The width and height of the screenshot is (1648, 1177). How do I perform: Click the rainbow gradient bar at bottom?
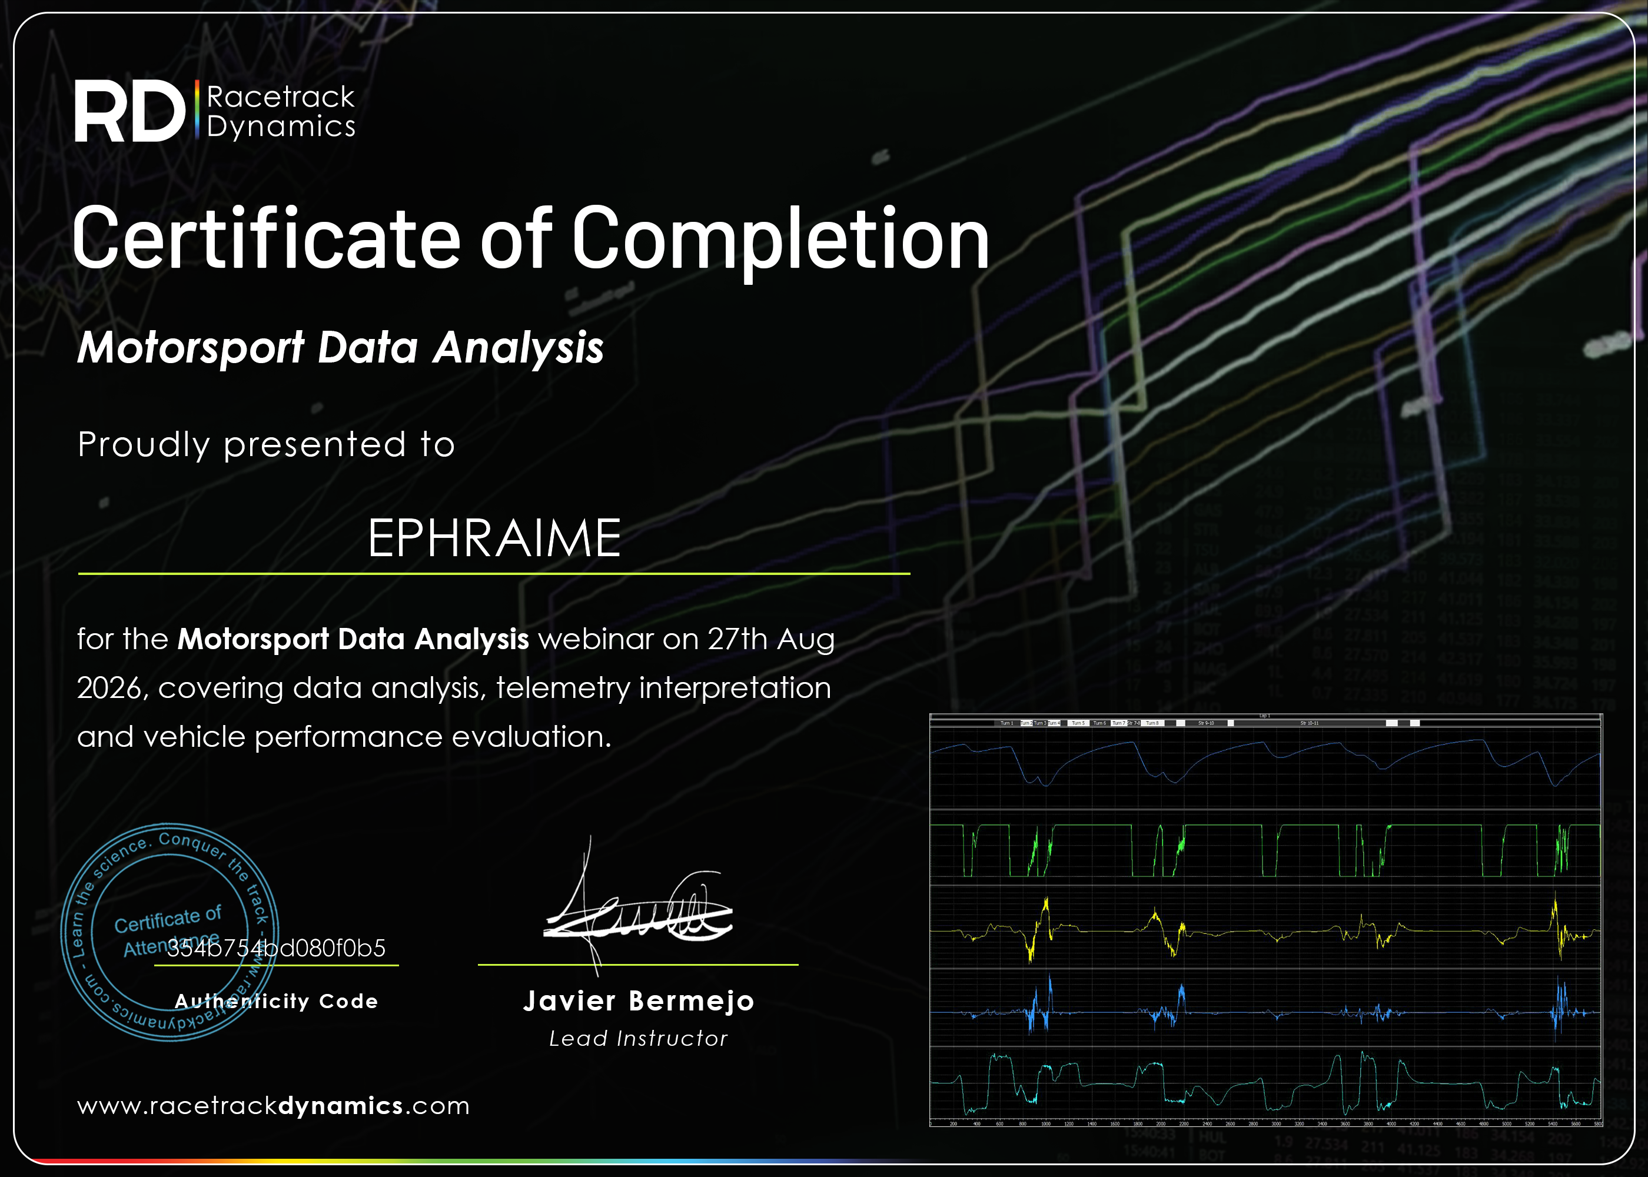(x=464, y=1161)
